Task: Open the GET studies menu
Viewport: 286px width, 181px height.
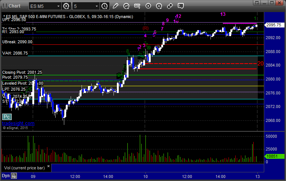Action: tap(137, 6)
